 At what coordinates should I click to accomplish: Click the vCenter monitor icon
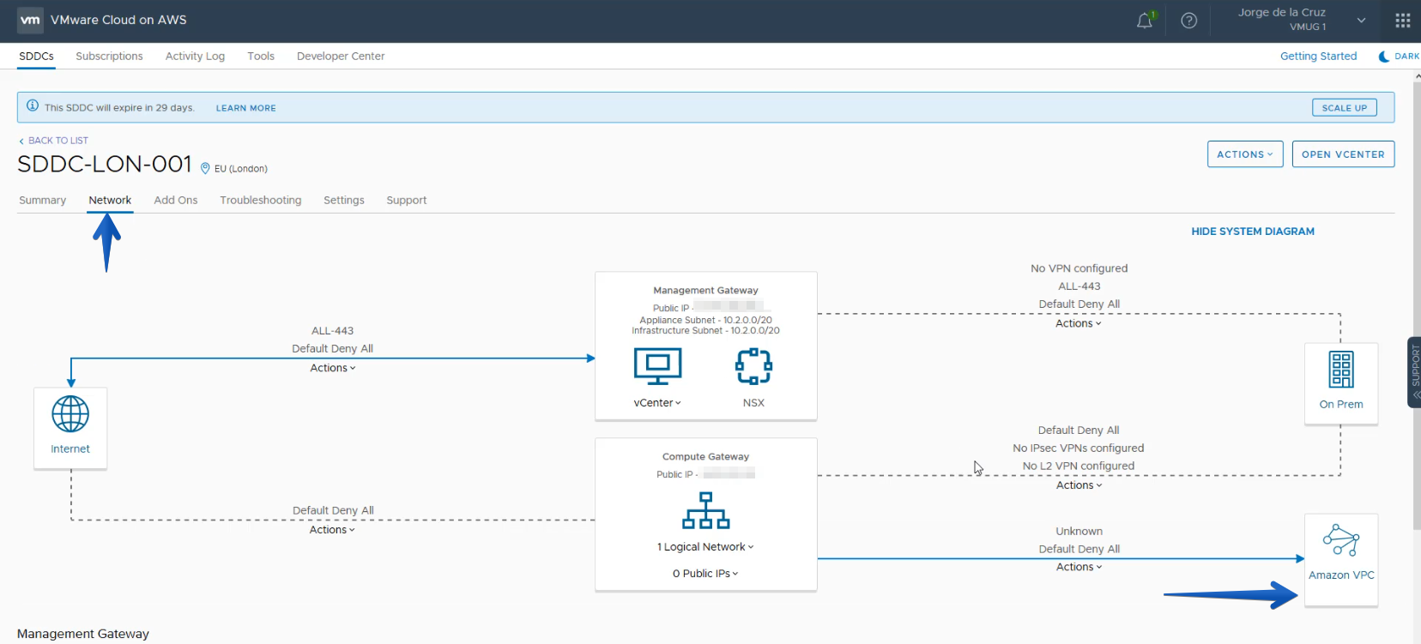657,366
